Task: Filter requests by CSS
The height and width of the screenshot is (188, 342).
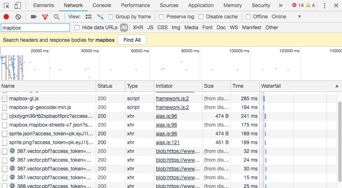Action: [x=163, y=28]
